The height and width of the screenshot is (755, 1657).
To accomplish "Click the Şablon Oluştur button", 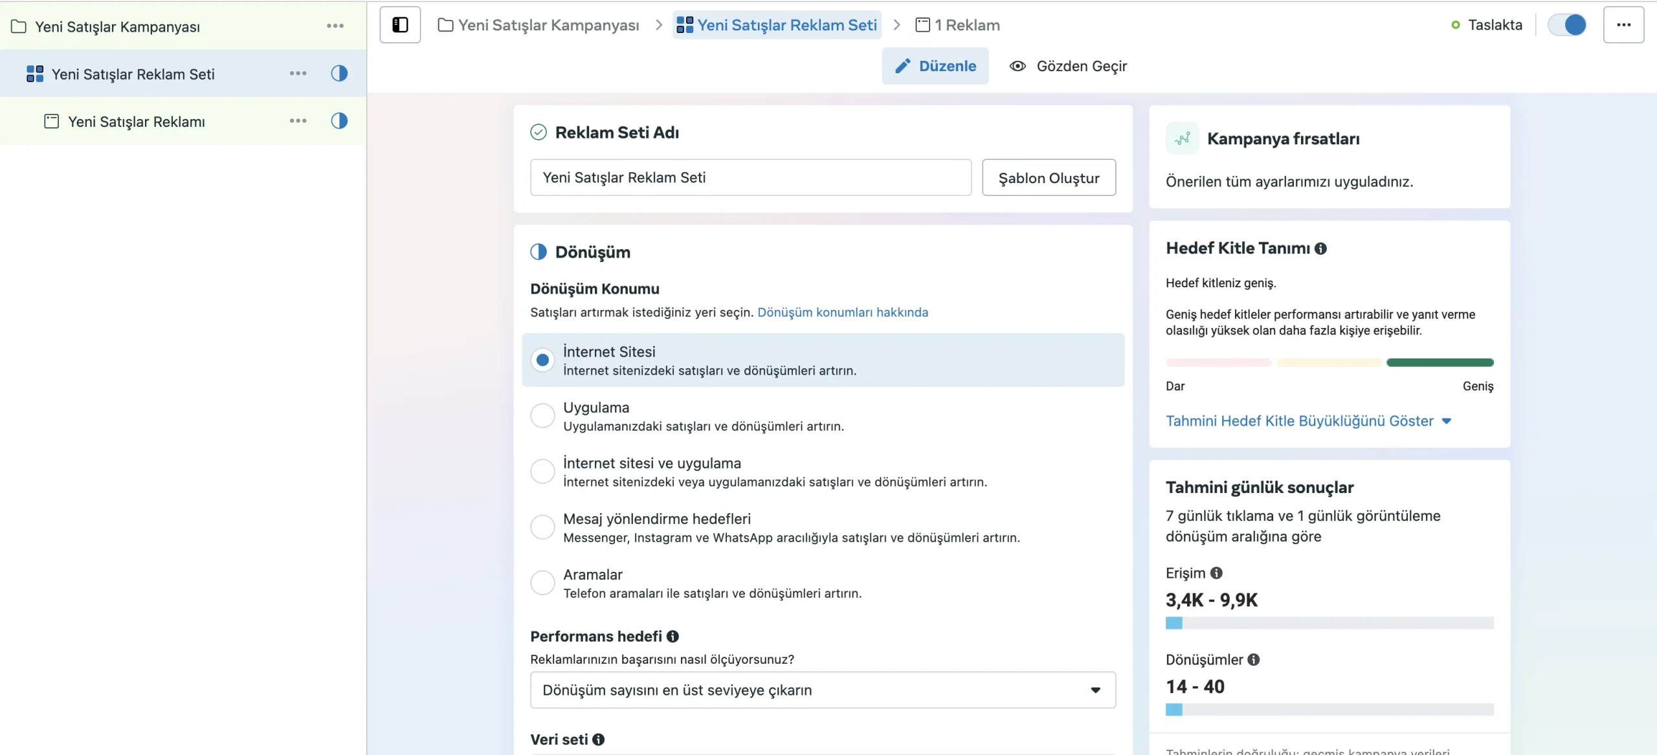I will (x=1049, y=178).
